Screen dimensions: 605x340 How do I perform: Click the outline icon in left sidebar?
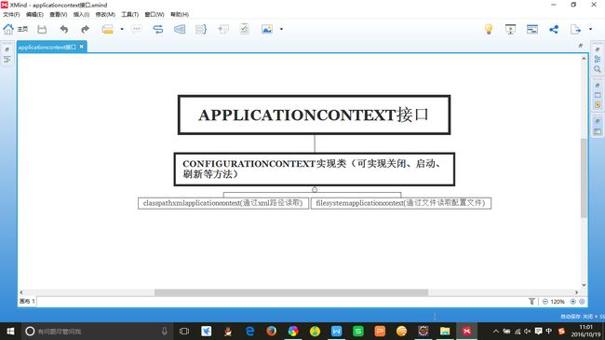coord(7,60)
